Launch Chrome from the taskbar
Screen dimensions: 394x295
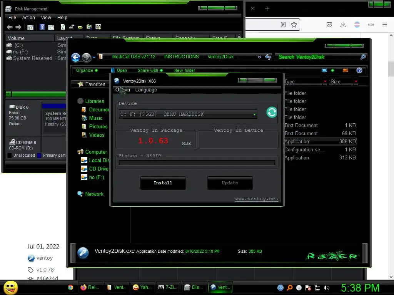[x=70, y=287]
